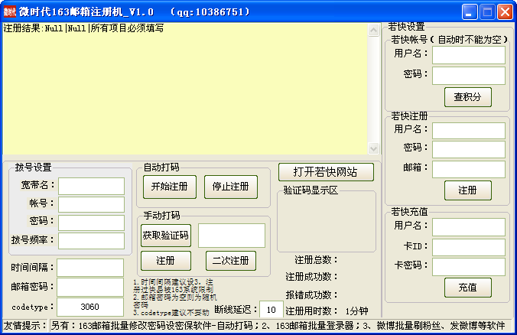
Task: Focus the 邮箱密码 input field
Action: (90, 287)
